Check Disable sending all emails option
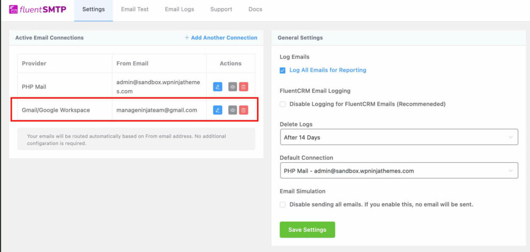 point(283,204)
